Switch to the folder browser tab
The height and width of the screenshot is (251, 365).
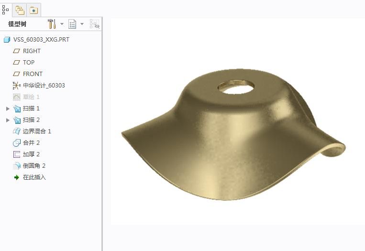[x=20, y=10]
